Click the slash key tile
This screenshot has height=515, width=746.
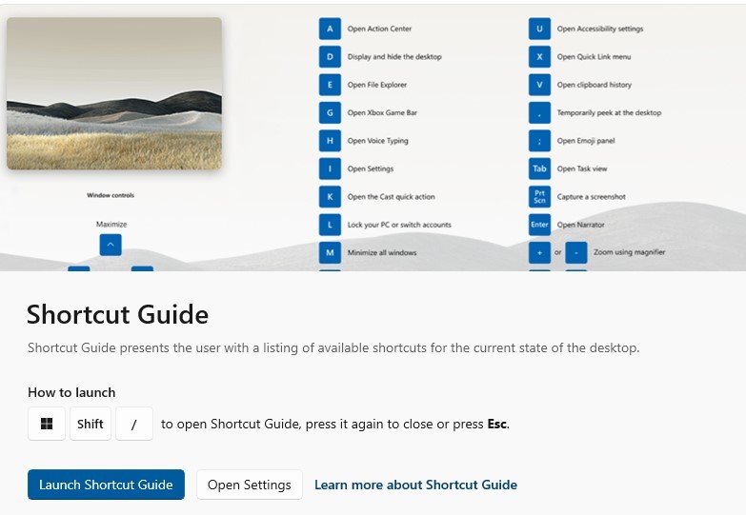(134, 424)
